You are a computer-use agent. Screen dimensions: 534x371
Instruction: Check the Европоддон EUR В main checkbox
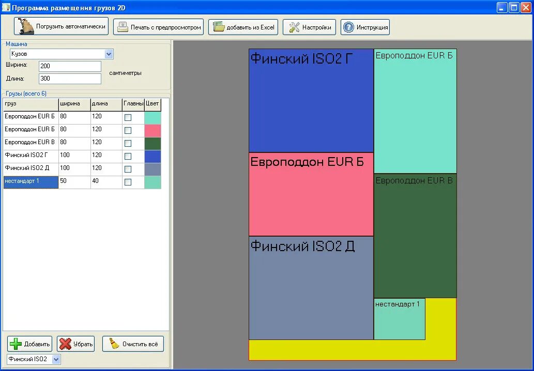pos(128,143)
